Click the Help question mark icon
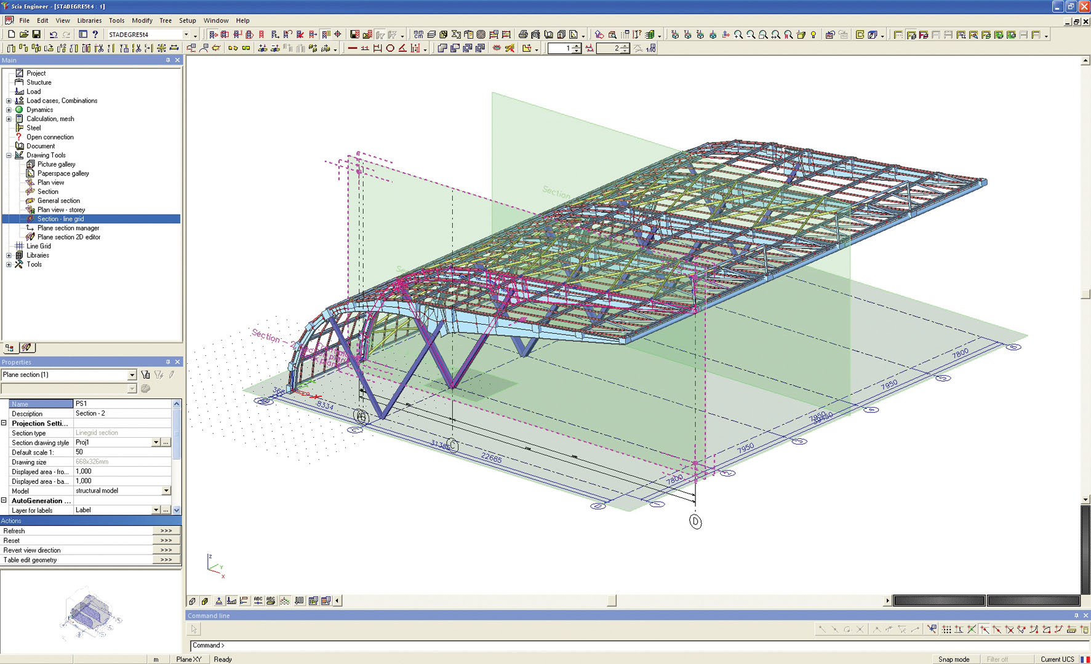 coord(95,34)
